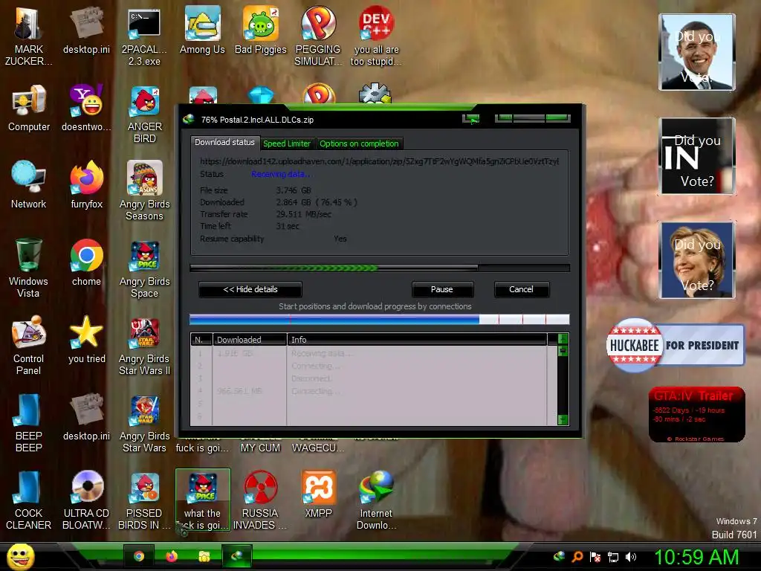The width and height of the screenshot is (761, 571).
Task: Click the IDM taskbar button
Action: (x=237, y=556)
